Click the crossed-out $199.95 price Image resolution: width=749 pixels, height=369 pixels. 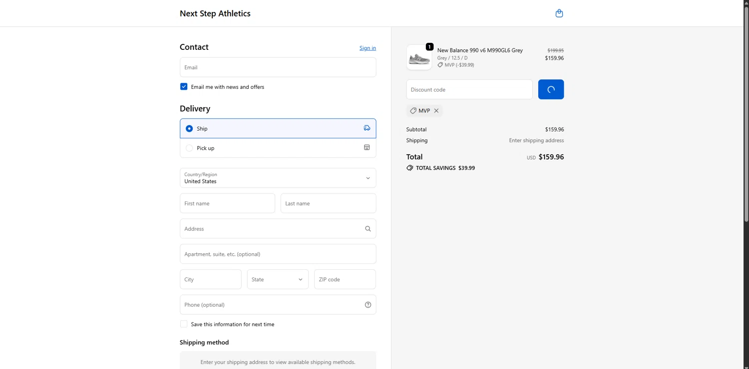555,50
